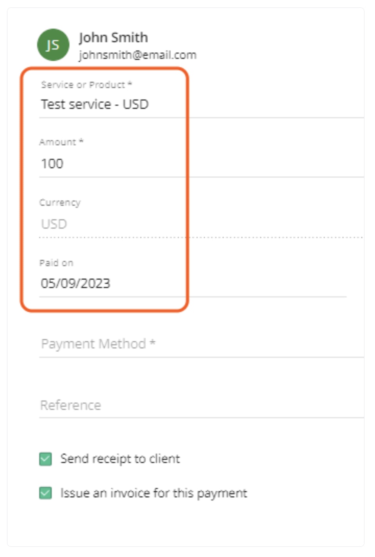This screenshot has height=557, width=375.
Task: Focus the Reference input field
Action: click(201, 405)
